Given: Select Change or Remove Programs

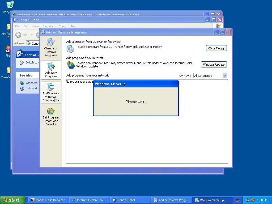Looking at the screenshot, I should (x=51, y=47).
